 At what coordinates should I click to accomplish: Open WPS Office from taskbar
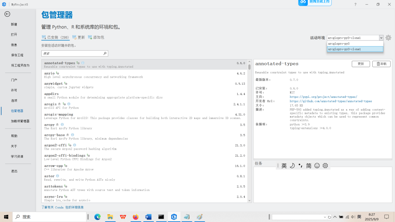pos(123,217)
